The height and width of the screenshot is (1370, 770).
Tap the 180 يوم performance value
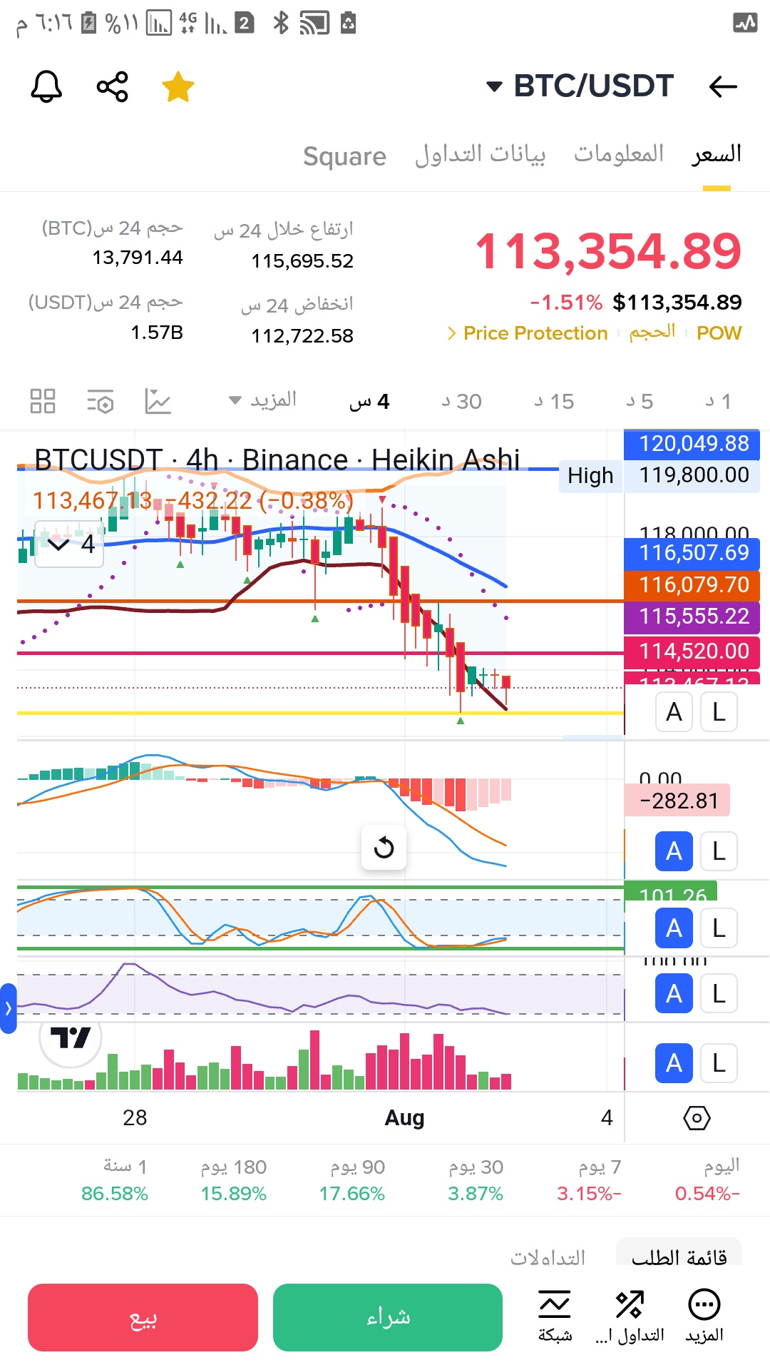click(234, 1193)
